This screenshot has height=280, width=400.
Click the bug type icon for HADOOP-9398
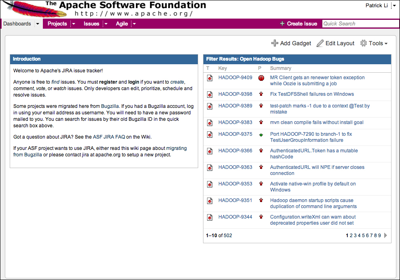pos(210,95)
